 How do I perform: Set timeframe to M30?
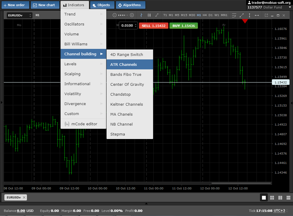tap(192, 15)
